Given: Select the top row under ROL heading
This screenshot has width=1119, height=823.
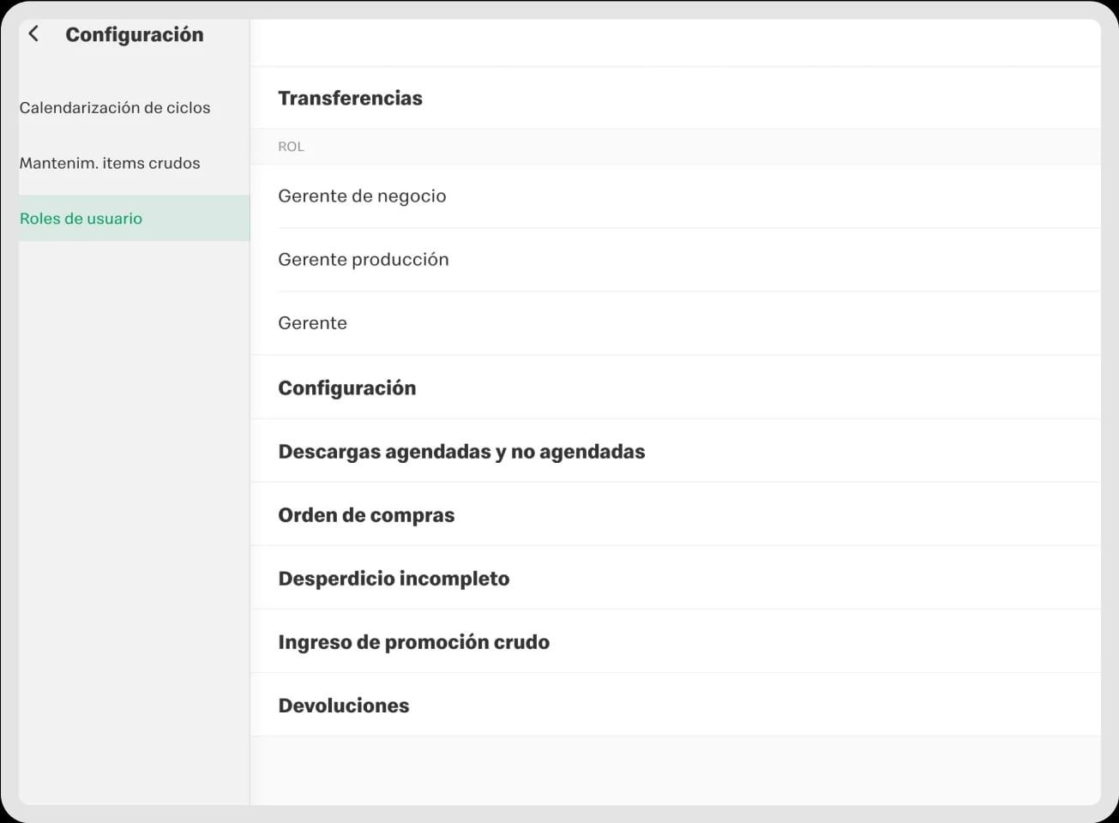Looking at the screenshot, I should 362,195.
